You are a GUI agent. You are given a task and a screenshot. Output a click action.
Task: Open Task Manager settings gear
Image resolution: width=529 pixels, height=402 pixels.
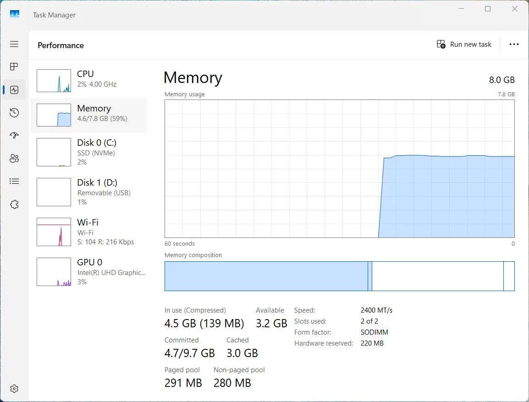14,389
